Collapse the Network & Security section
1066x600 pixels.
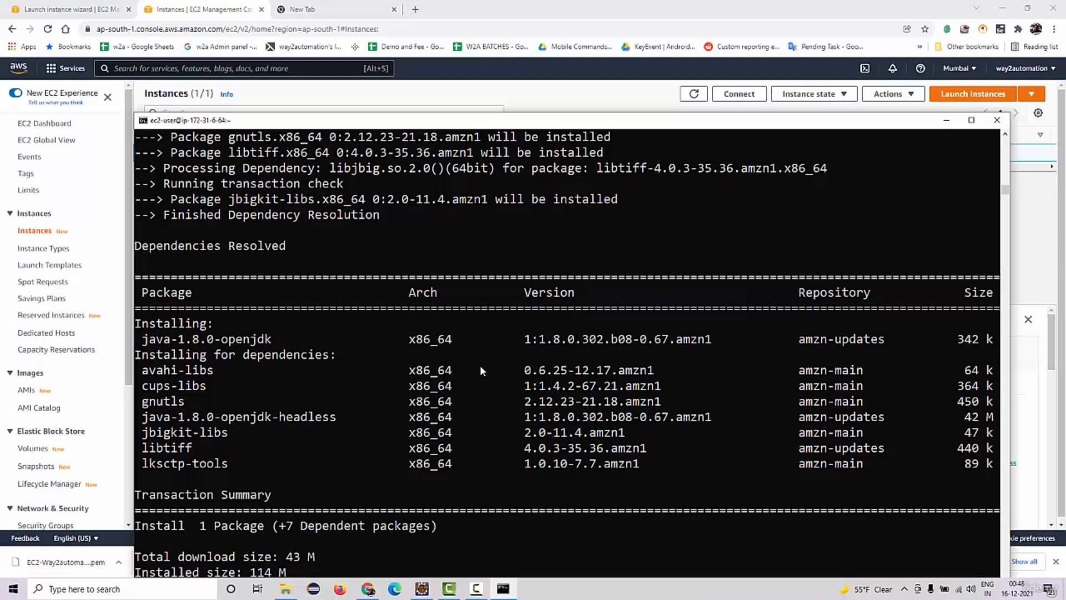(x=10, y=508)
